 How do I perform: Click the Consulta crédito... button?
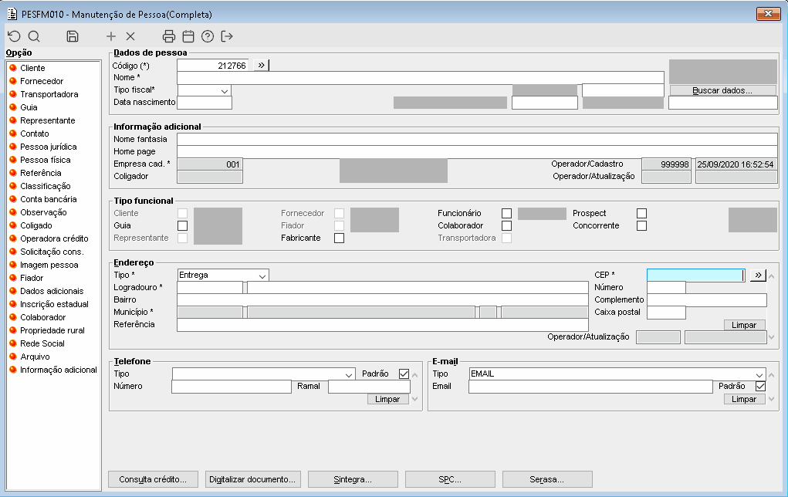click(x=153, y=479)
